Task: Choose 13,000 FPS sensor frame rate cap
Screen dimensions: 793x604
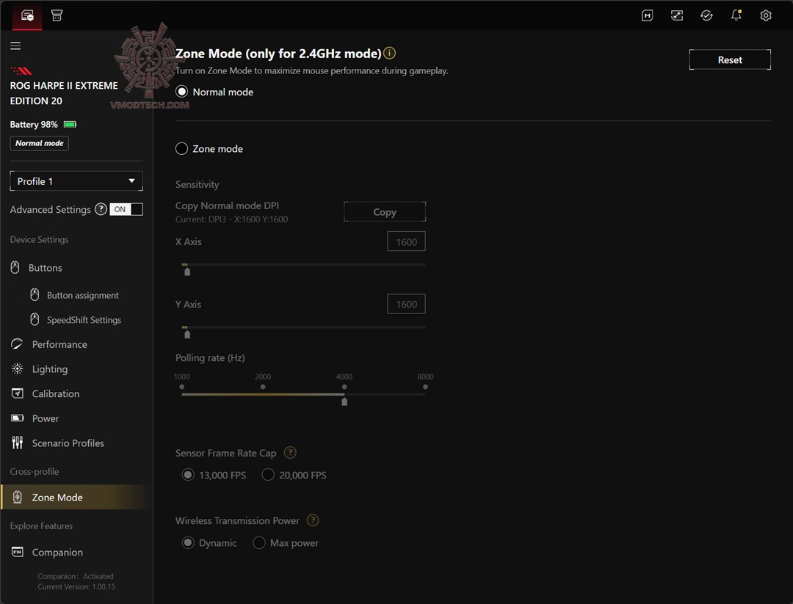Action: click(x=188, y=475)
